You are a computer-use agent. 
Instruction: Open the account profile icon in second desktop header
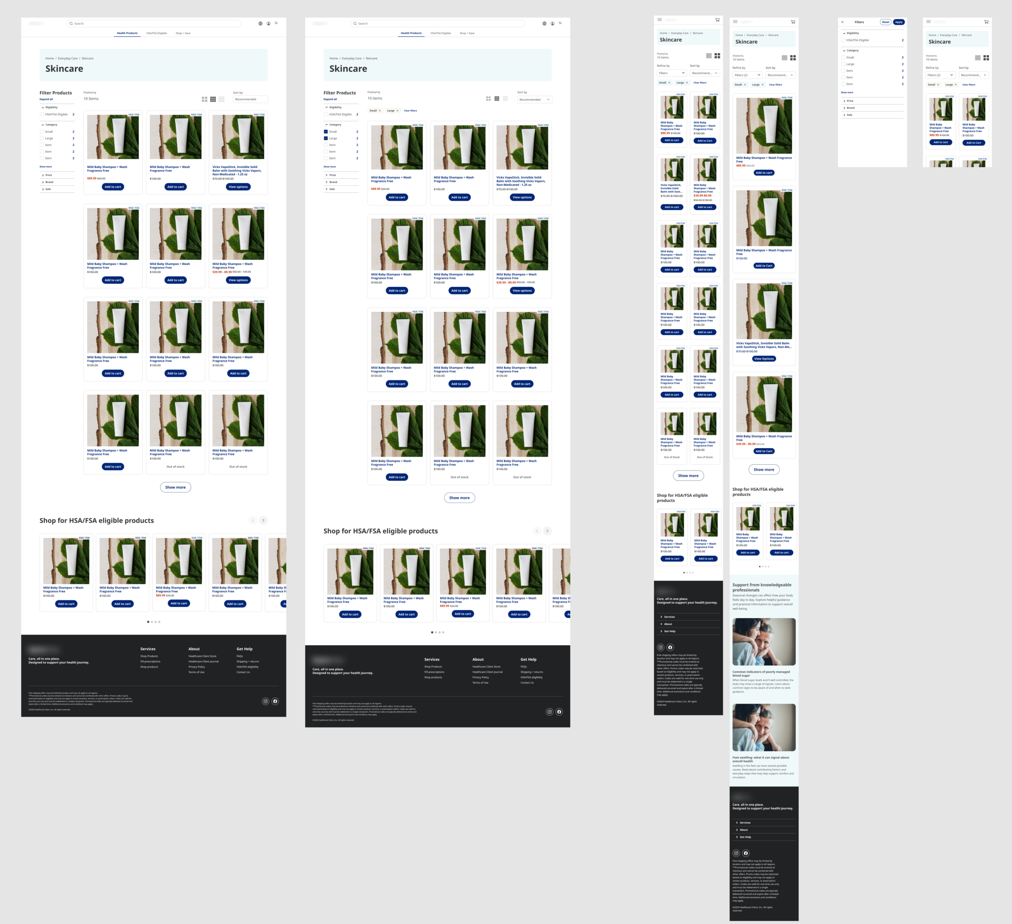click(x=552, y=24)
